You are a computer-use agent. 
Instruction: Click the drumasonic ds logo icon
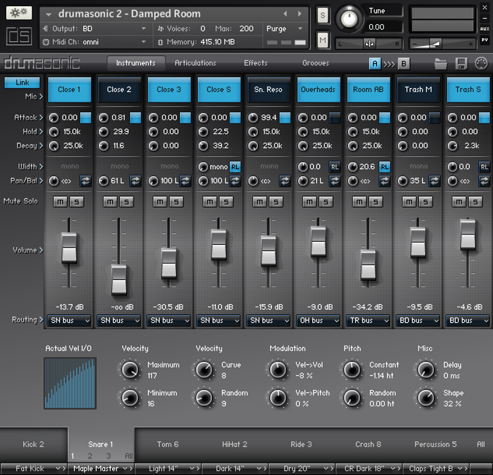19,36
